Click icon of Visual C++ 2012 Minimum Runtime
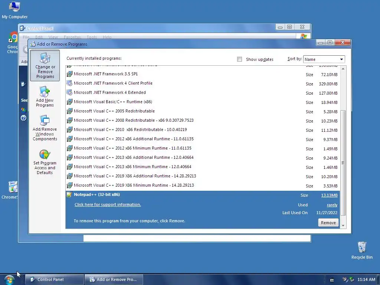Image resolution: width=380 pixels, height=285 pixels. (x=69, y=148)
